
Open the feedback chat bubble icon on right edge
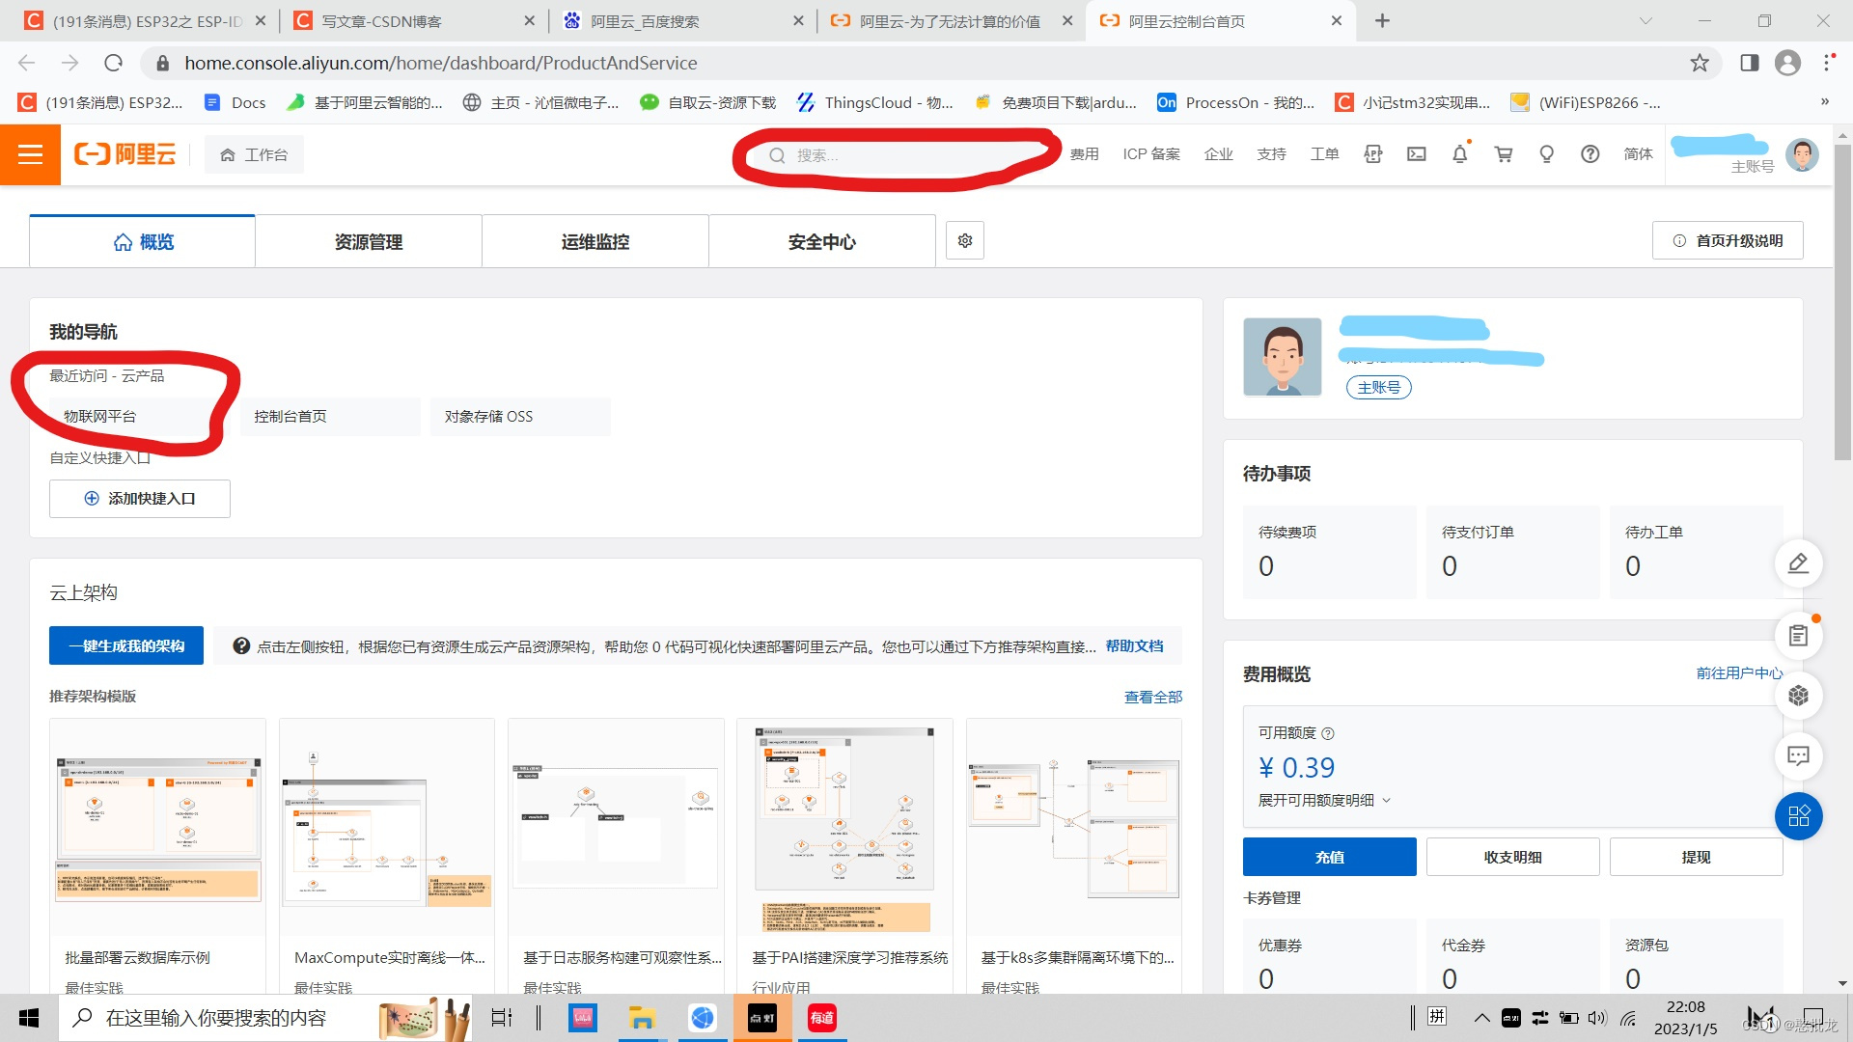(x=1798, y=756)
